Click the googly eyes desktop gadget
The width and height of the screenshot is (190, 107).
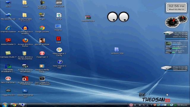118,17
